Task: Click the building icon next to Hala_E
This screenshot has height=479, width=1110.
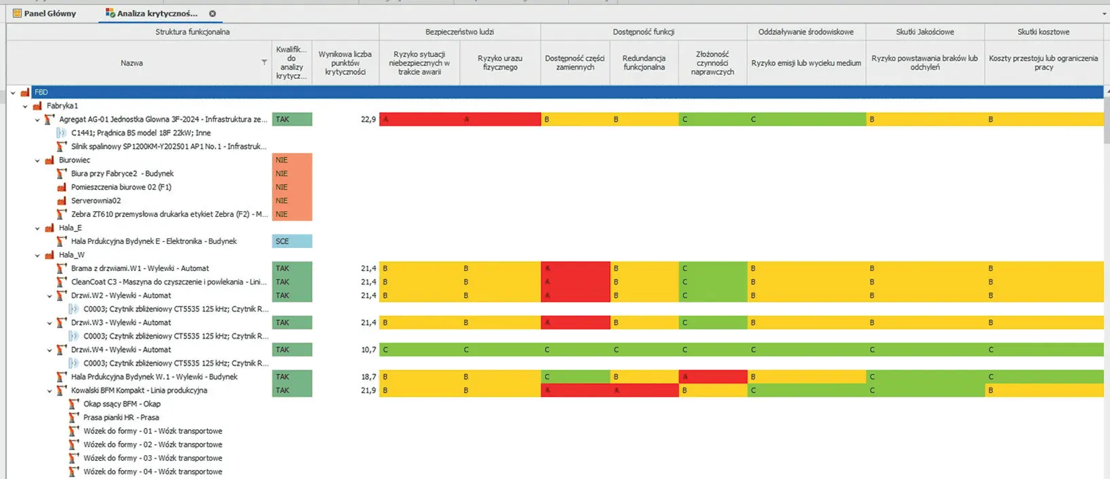Action: click(x=50, y=228)
